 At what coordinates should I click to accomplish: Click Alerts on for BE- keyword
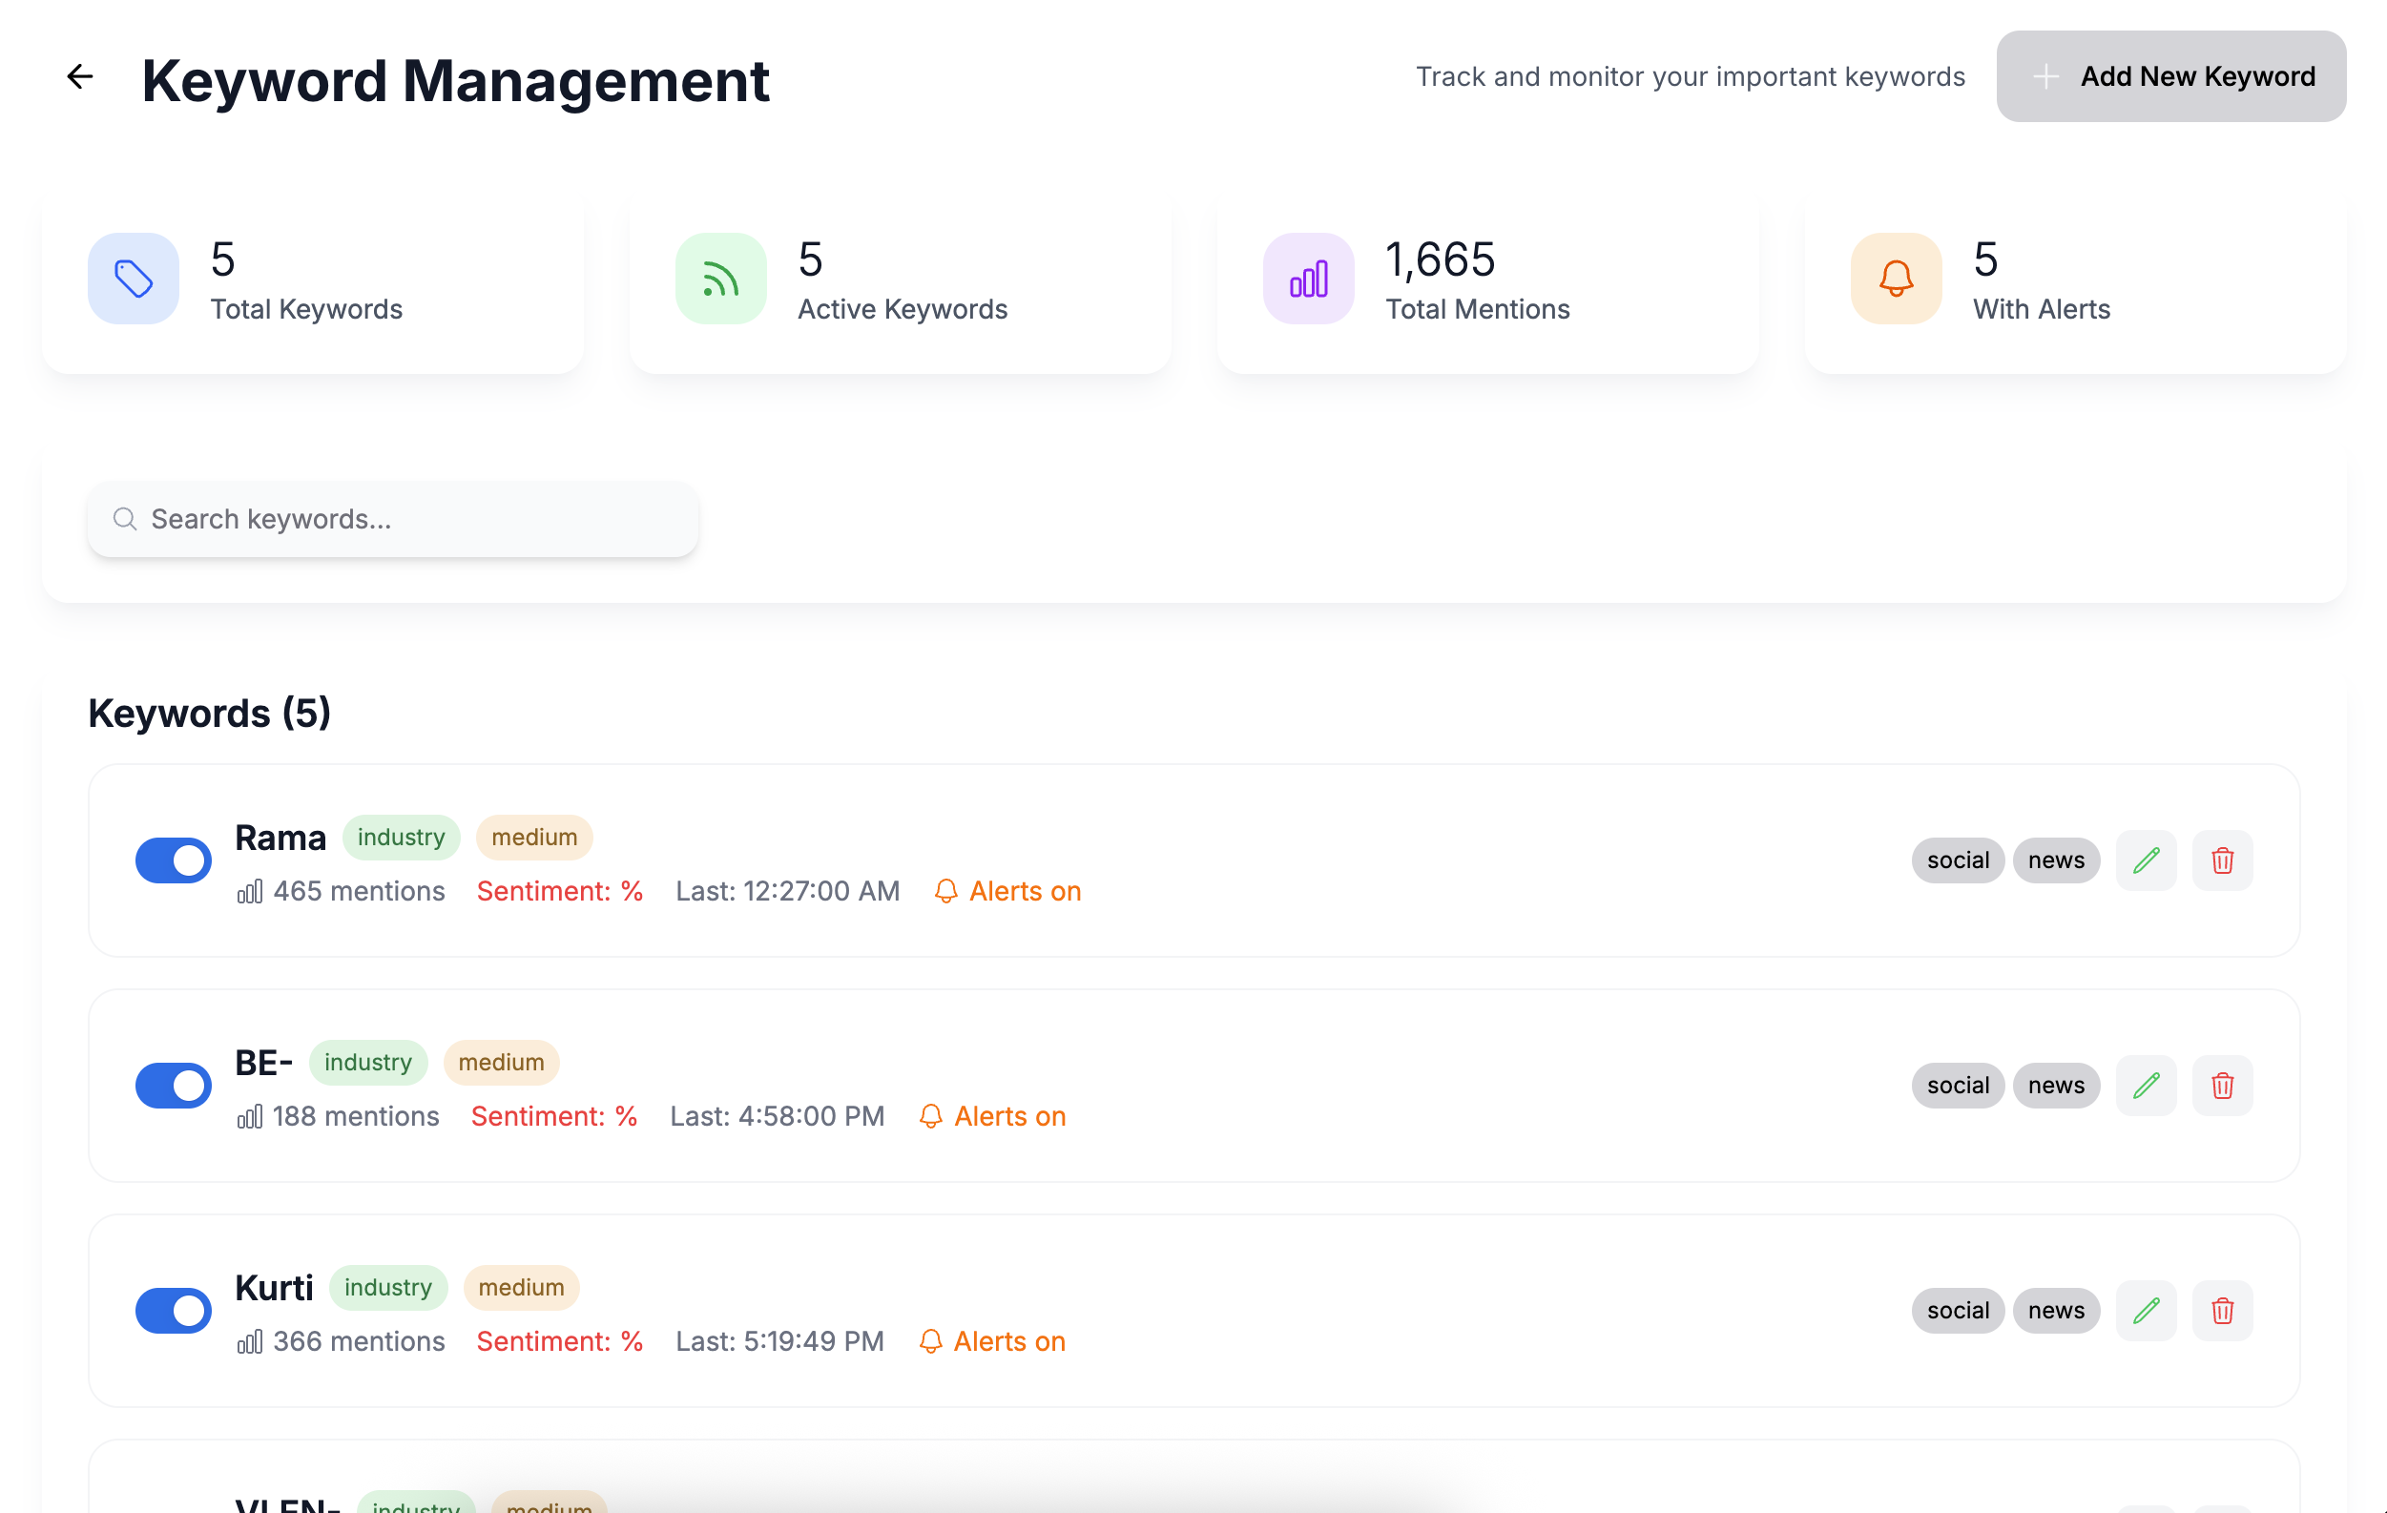click(x=992, y=1115)
